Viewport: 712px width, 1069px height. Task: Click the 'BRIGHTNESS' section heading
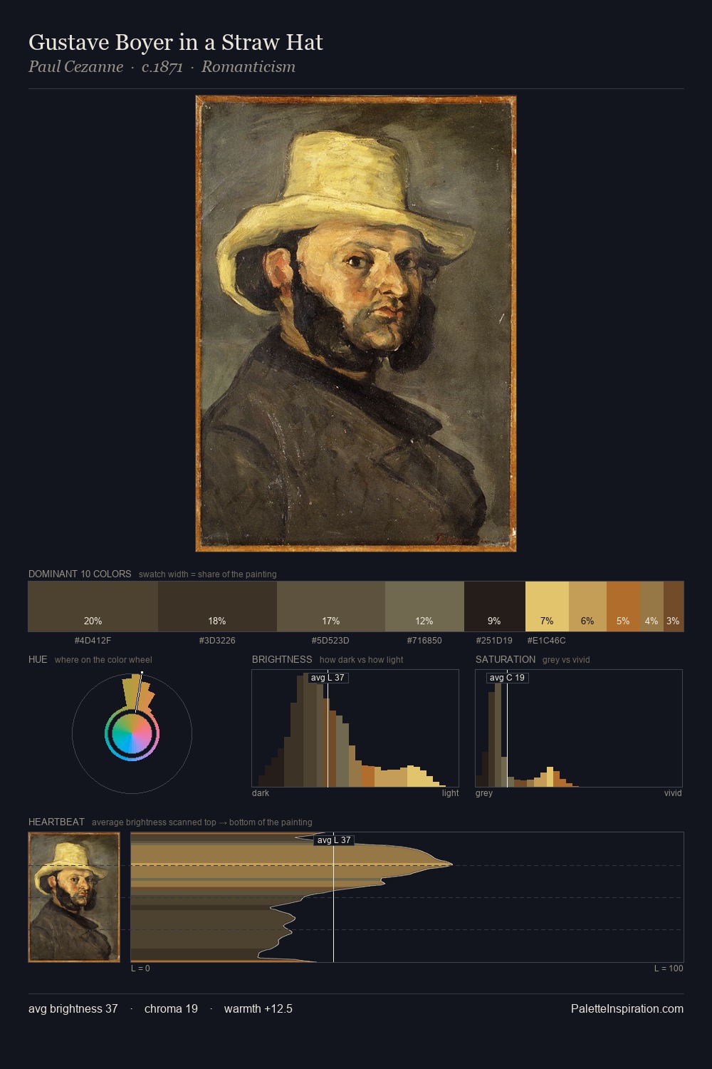[x=282, y=659]
